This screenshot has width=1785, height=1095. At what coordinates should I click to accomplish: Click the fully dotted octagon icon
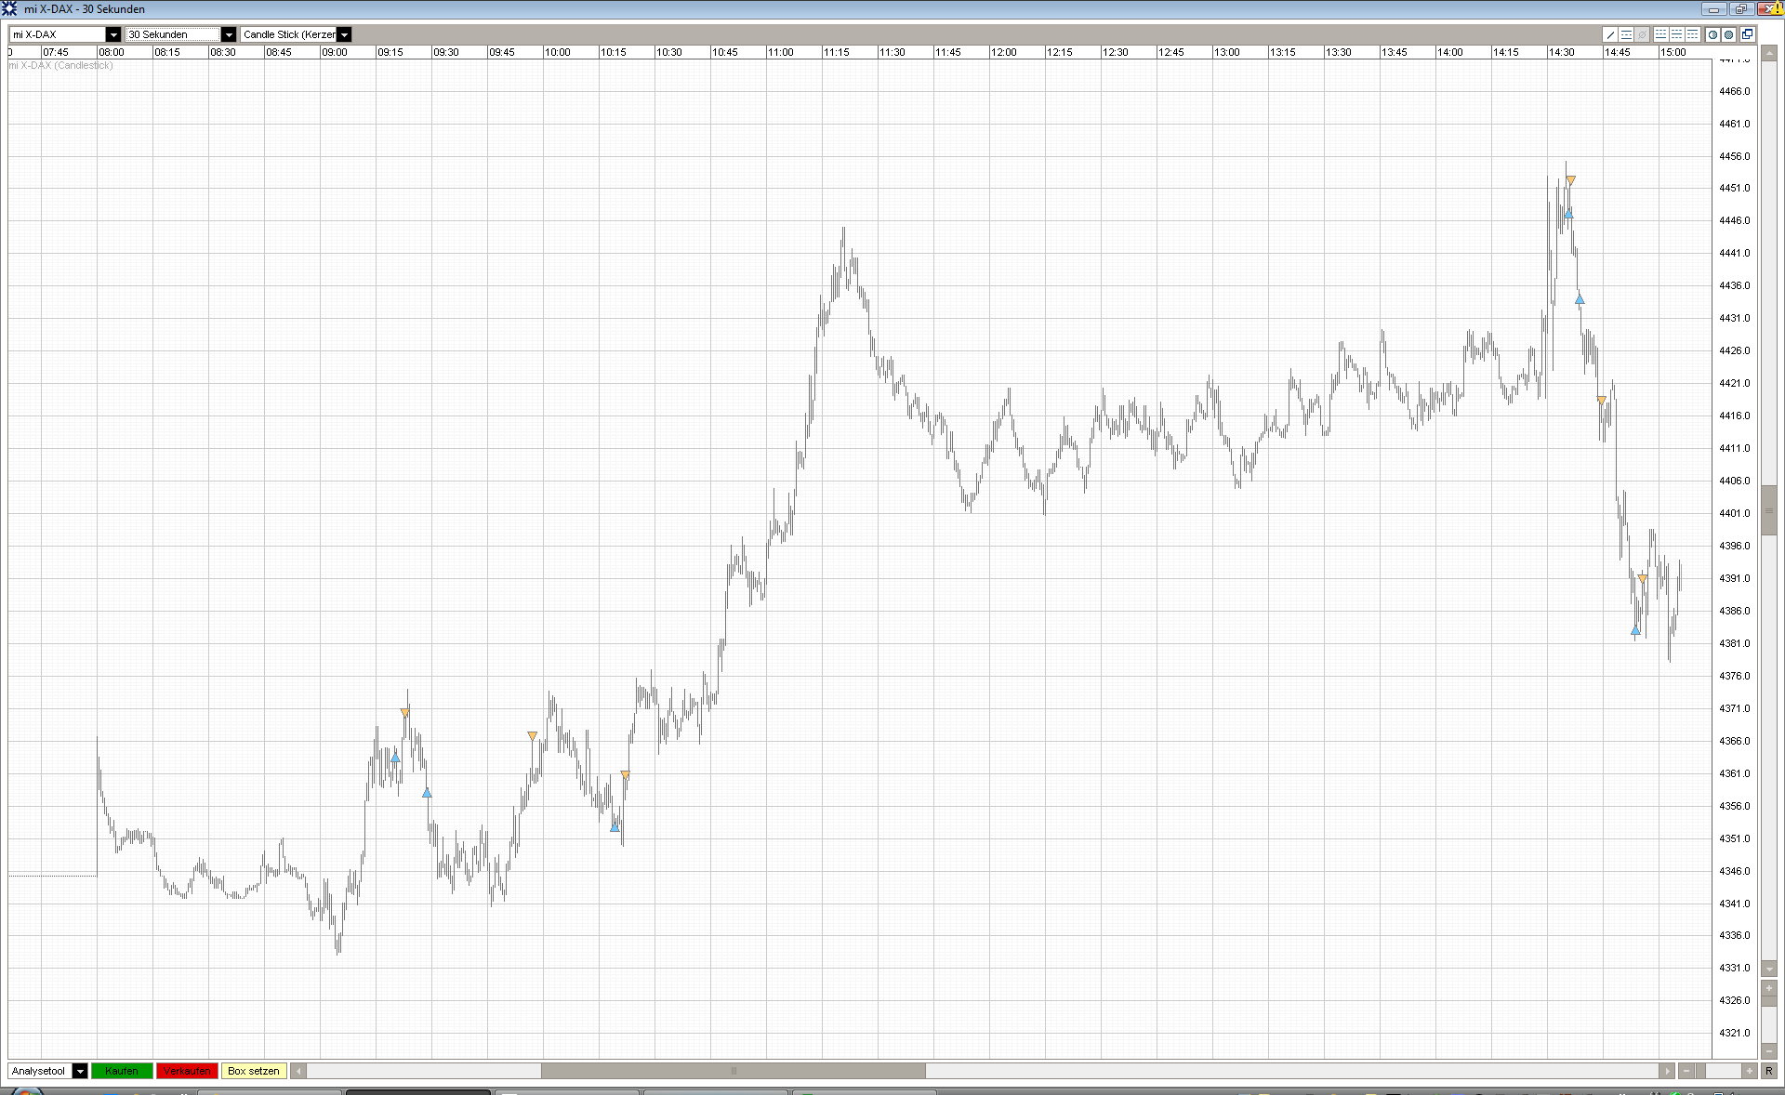pos(1728,34)
